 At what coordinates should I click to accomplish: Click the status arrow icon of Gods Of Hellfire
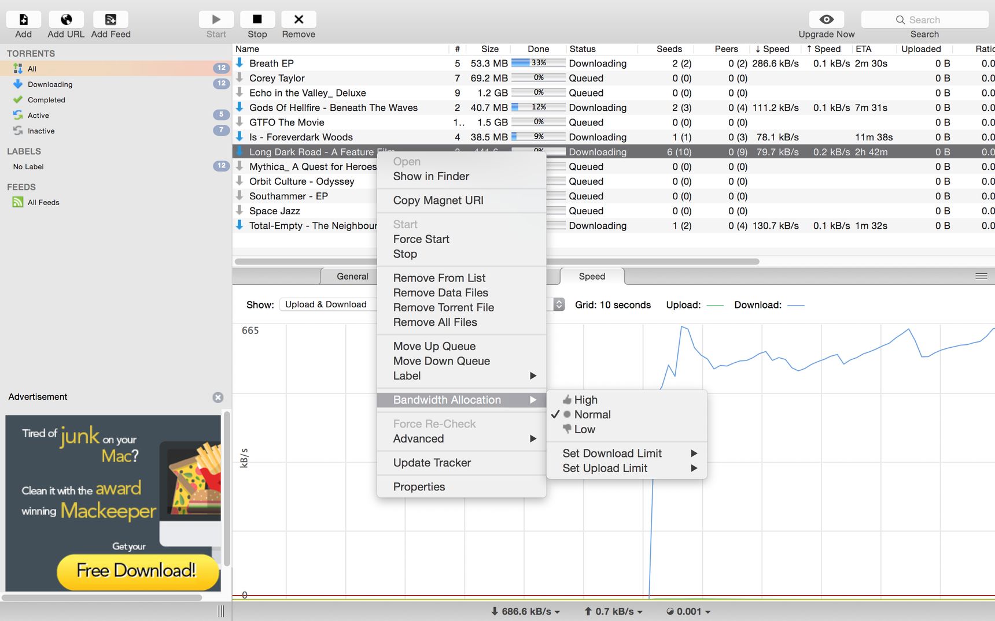click(239, 107)
